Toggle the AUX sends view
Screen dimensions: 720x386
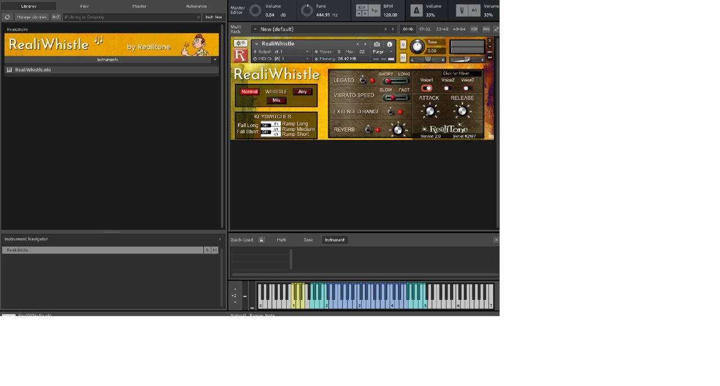pyautogui.click(x=486, y=29)
